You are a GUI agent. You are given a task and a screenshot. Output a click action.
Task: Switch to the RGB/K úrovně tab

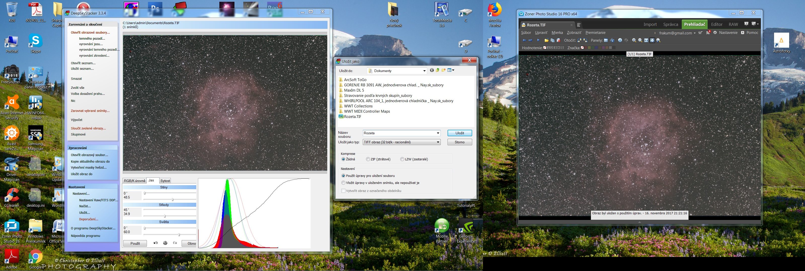(134, 181)
